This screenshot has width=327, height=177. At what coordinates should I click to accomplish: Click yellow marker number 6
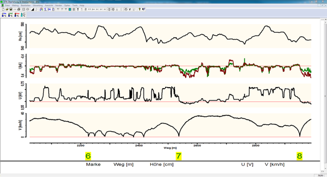coord(88,156)
